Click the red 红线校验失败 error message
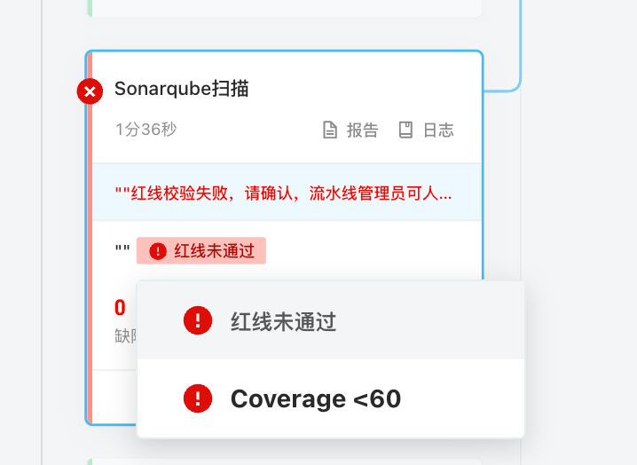This screenshot has width=637, height=465. 284,193
